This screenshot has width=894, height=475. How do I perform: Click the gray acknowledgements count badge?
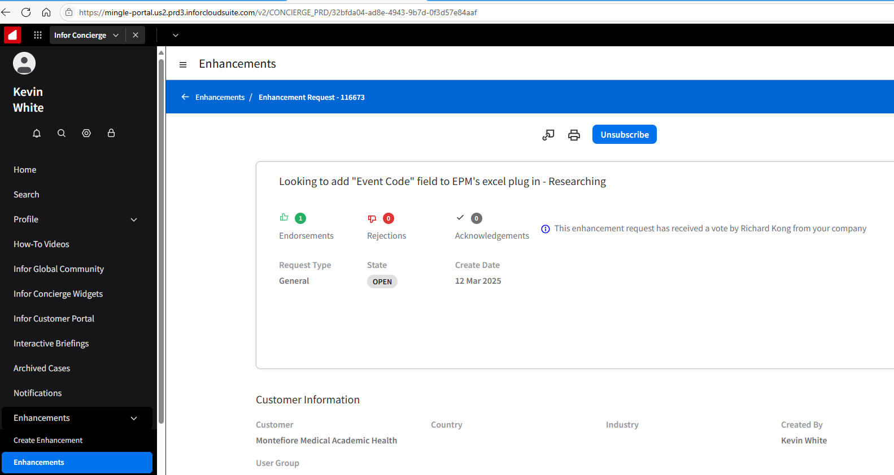pos(477,218)
